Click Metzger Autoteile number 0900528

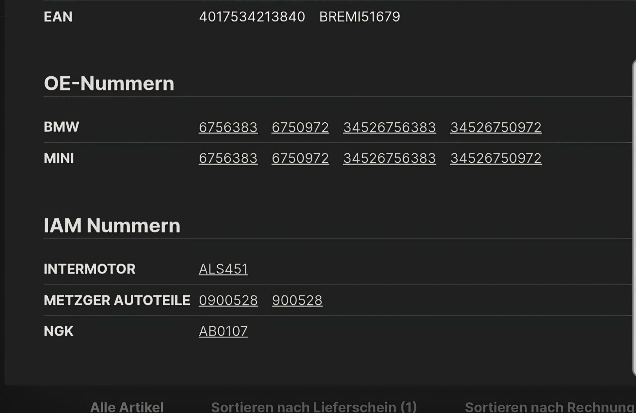[x=228, y=300]
